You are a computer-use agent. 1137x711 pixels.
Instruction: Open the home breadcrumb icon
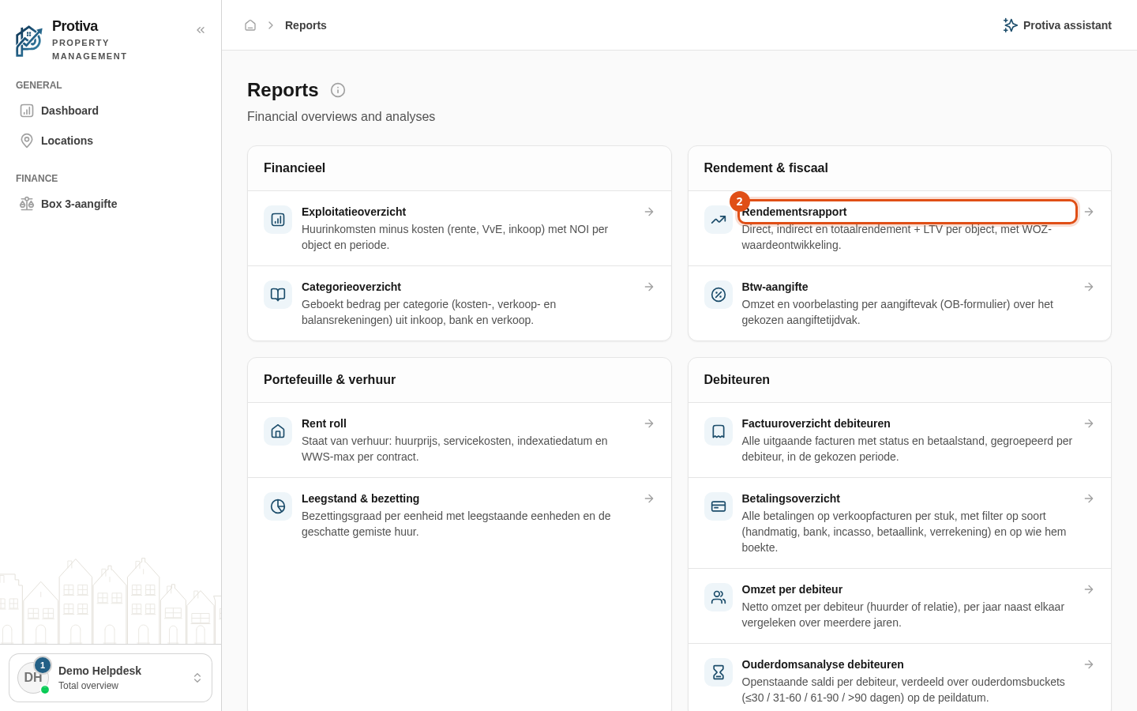tap(250, 25)
